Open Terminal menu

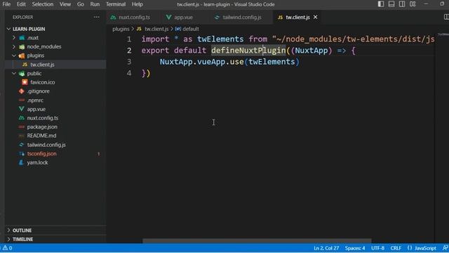tap(116, 4)
